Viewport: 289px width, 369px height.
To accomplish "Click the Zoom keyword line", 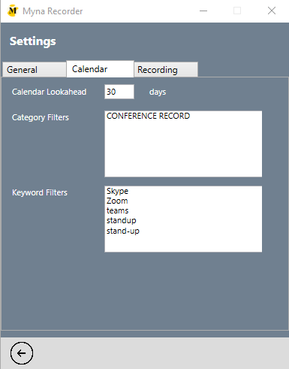I will pyautogui.click(x=117, y=201).
